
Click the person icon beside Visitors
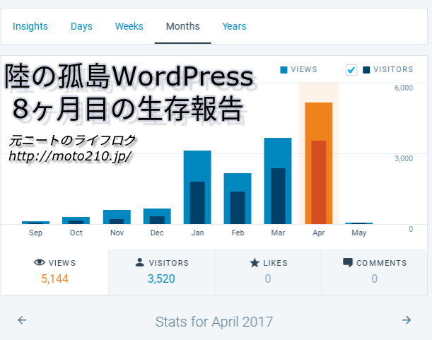[x=140, y=262]
